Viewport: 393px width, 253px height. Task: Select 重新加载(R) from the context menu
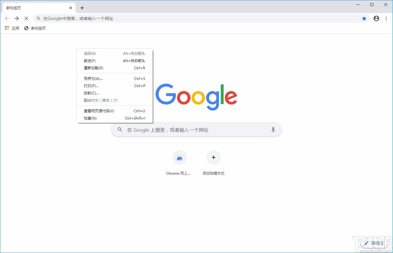coord(93,68)
